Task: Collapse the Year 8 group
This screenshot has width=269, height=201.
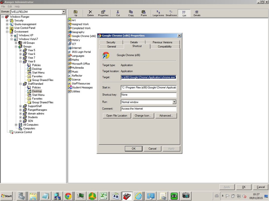Action: [20, 61]
